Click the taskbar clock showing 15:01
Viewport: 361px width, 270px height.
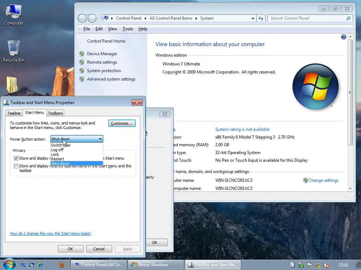[x=344, y=265]
